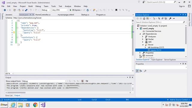
Task: Click the Windows Start button
Action: click(4, 105)
